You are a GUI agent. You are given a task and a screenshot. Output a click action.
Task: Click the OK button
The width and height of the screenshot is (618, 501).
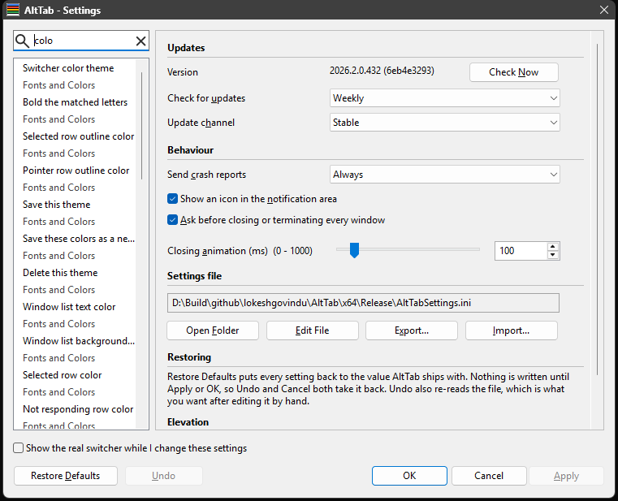pos(409,476)
